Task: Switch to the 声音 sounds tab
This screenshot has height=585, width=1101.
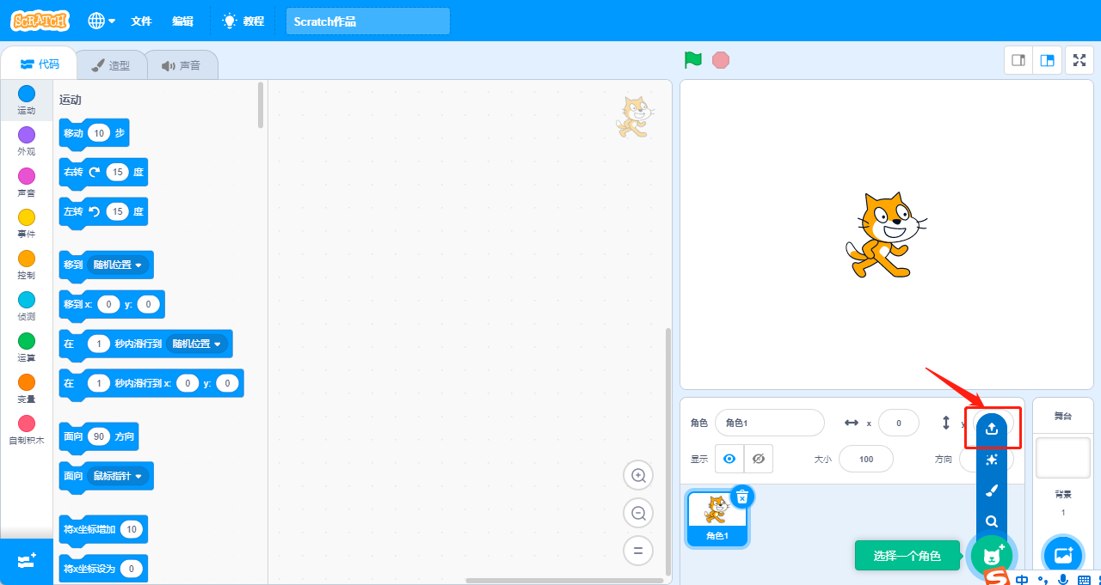Action: (x=181, y=65)
